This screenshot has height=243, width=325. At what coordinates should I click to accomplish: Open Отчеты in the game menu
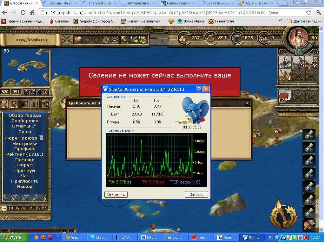point(21,126)
